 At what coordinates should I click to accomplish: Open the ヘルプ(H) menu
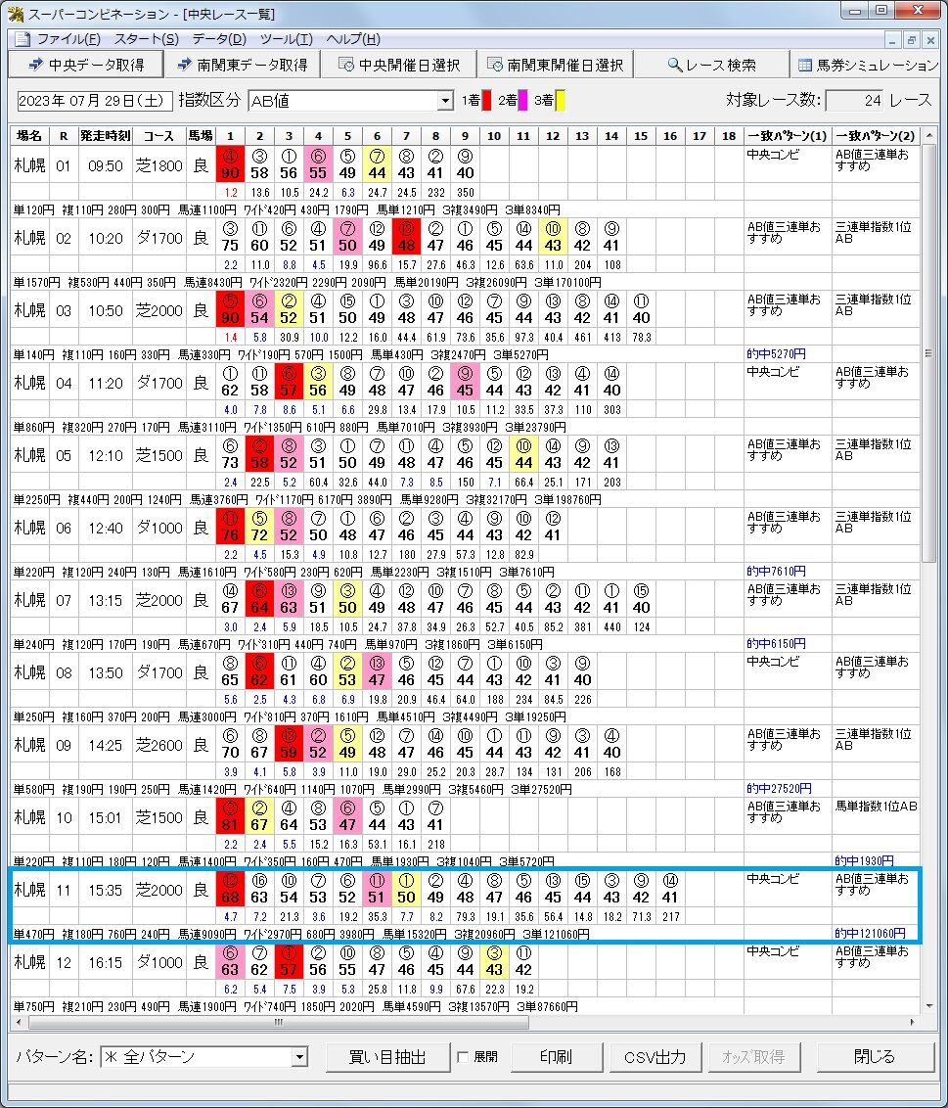[353, 39]
